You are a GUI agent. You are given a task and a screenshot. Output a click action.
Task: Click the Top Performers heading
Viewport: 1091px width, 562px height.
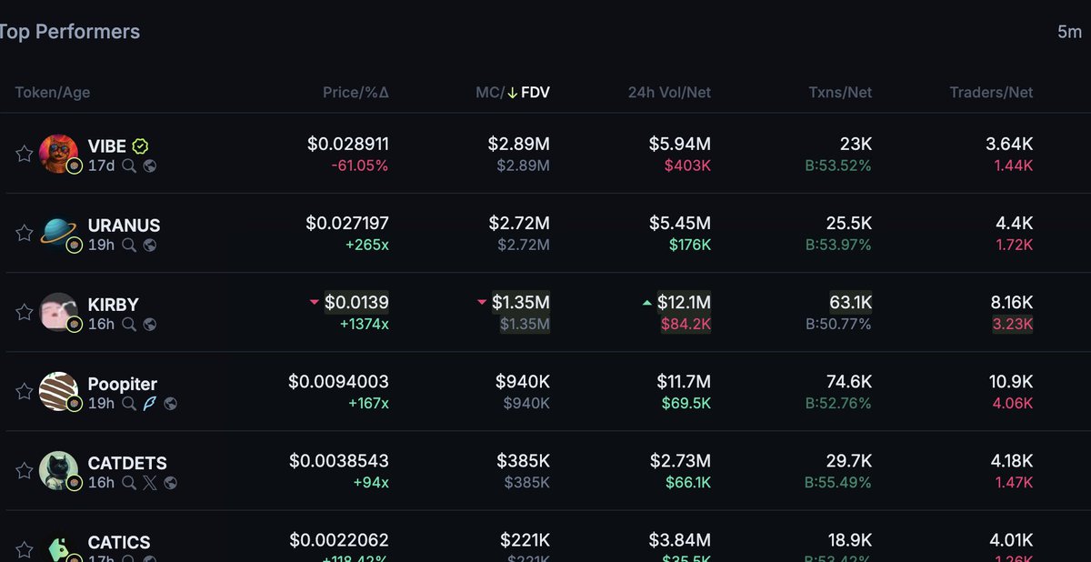70,32
